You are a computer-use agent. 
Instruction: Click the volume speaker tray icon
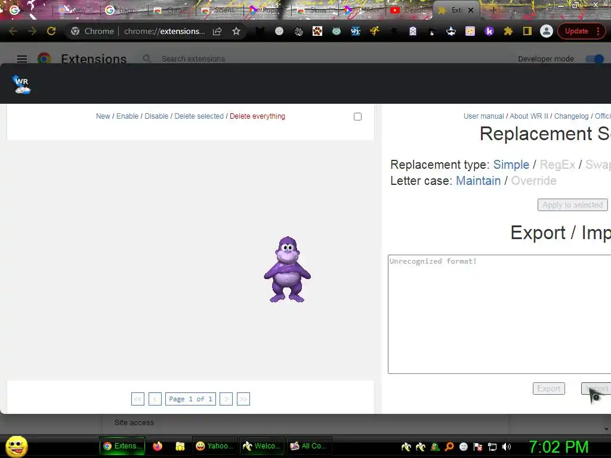[x=506, y=447]
